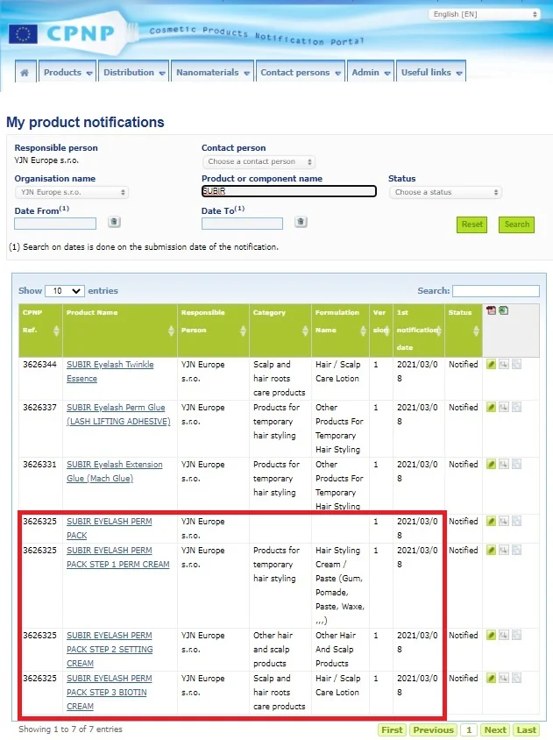The width and height of the screenshot is (553, 740).
Task: Sort table by Responsible Person arrows
Action: tap(243, 331)
